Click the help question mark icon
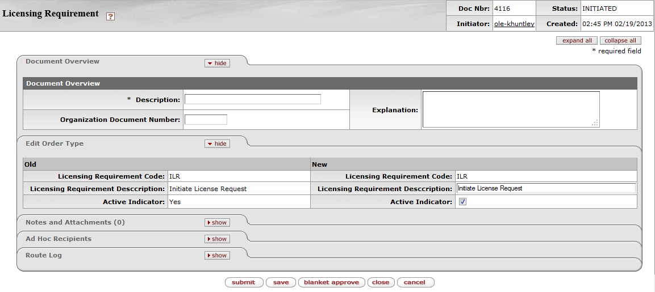This screenshot has height=292, width=655. pos(111,16)
